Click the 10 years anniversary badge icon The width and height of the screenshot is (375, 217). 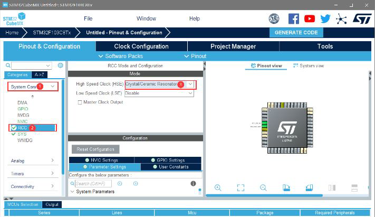(274, 18)
